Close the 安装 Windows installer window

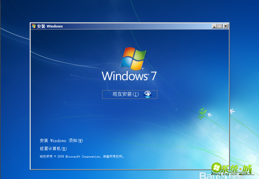pos(225,26)
